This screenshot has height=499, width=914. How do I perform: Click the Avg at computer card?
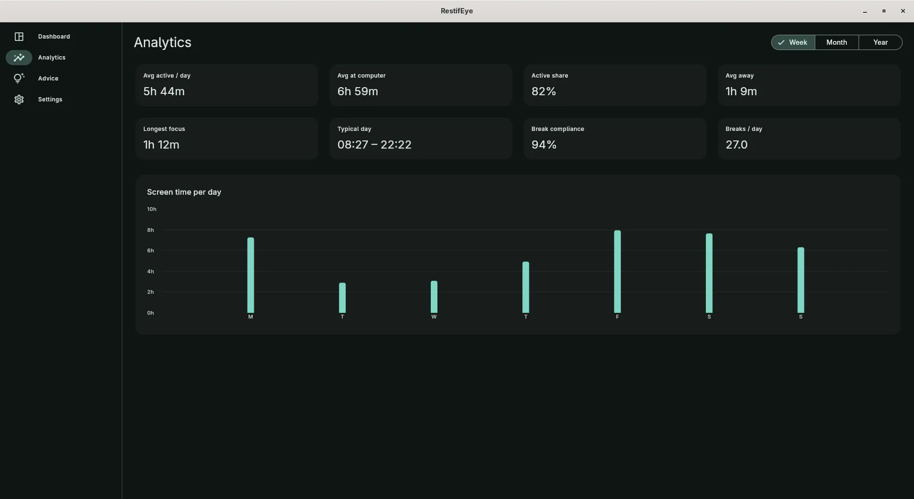tap(421, 85)
